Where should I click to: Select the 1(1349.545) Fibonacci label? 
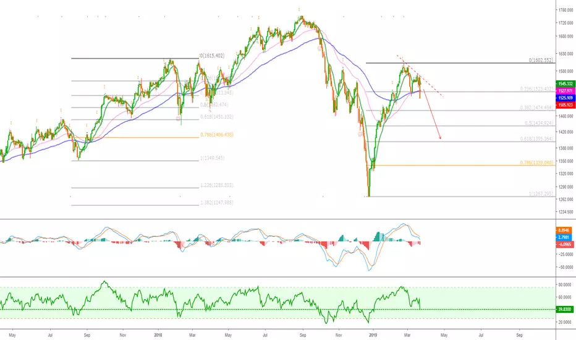click(213, 158)
